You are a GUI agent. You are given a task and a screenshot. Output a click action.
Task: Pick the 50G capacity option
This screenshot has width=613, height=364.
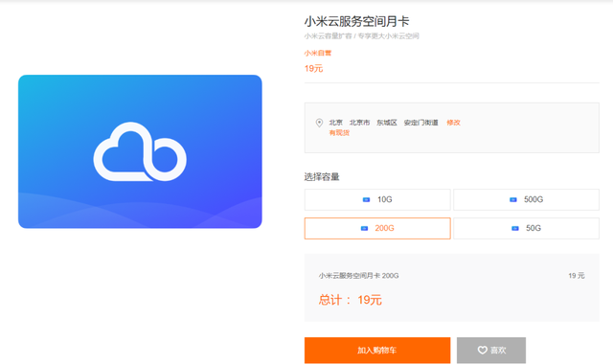pyautogui.click(x=526, y=228)
